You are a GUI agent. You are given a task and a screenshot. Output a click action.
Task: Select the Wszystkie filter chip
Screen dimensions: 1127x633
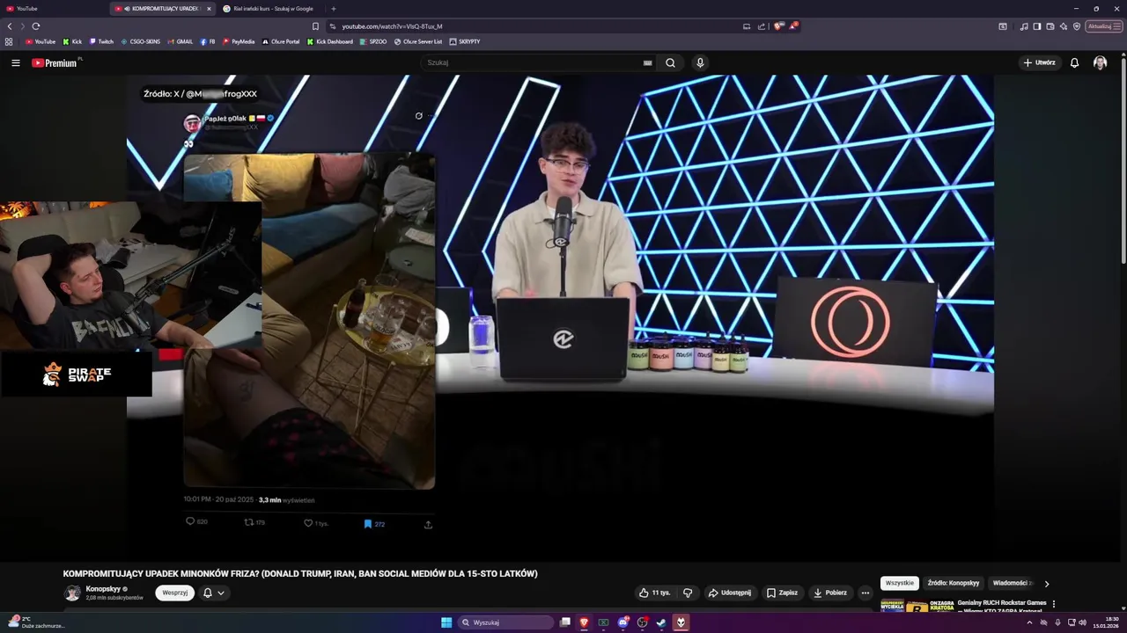click(900, 583)
